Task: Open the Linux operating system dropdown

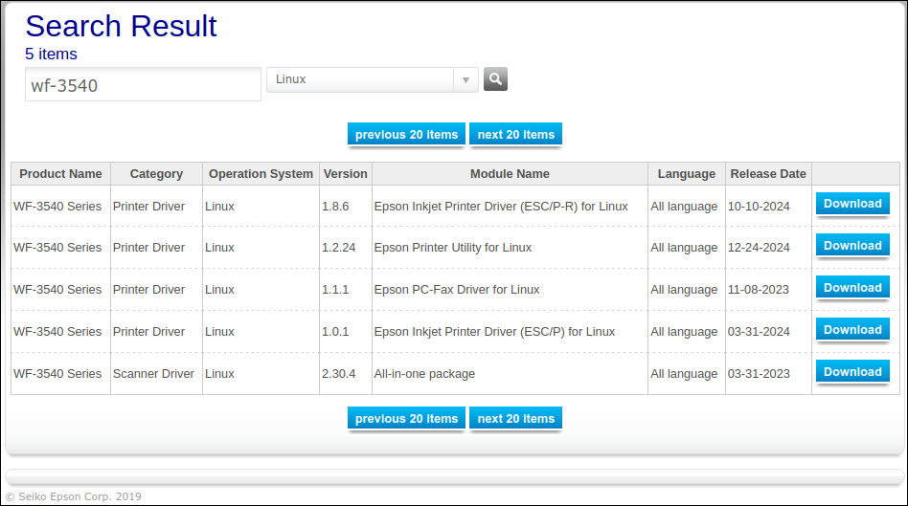Action: pos(372,80)
